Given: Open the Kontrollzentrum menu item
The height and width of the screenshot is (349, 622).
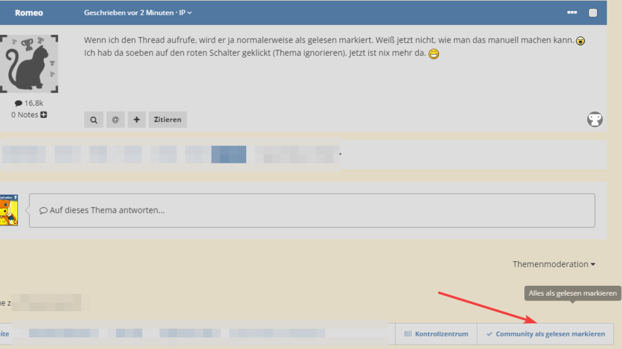Looking at the screenshot, I should point(436,334).
